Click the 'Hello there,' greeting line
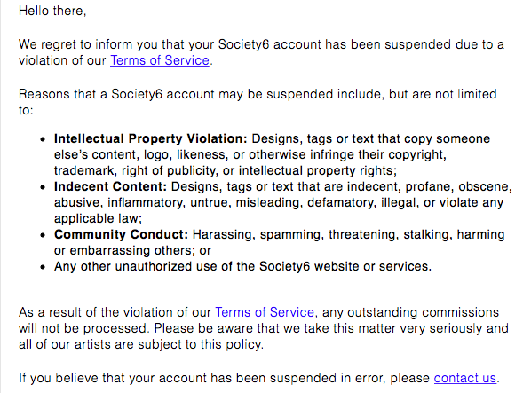 click(x=52, y=11)
